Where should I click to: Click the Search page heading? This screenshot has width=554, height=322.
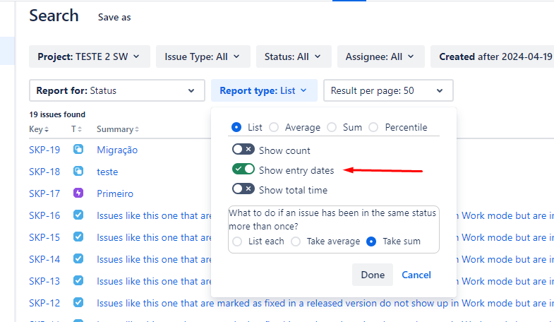[x=54, y=16]
